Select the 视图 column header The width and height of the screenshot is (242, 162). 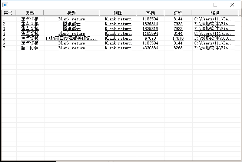tap(118, 13)
